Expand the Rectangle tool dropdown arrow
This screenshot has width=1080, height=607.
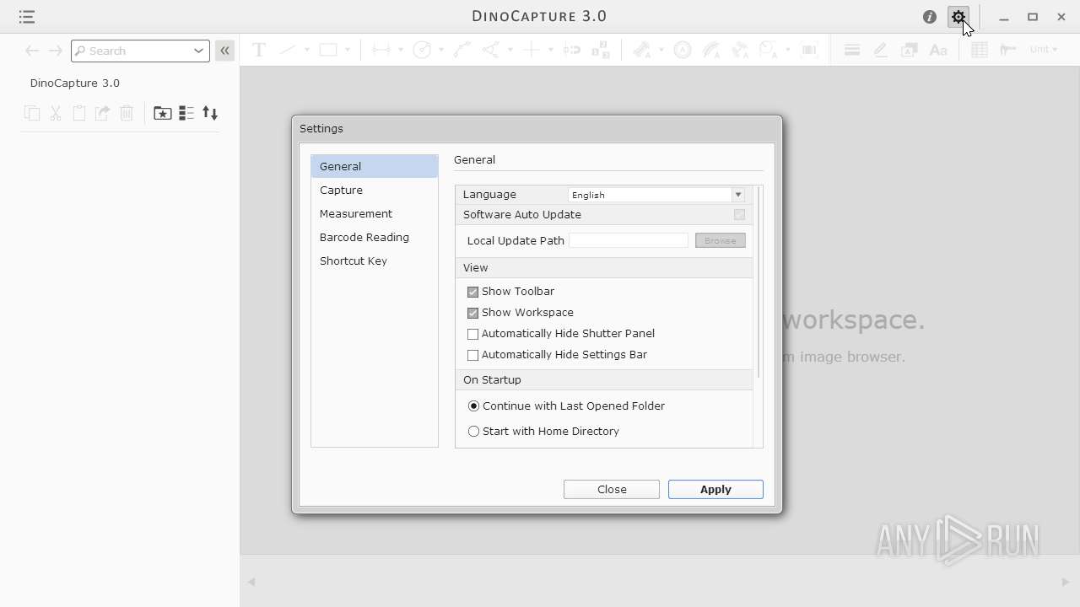(x=347, y=50)
